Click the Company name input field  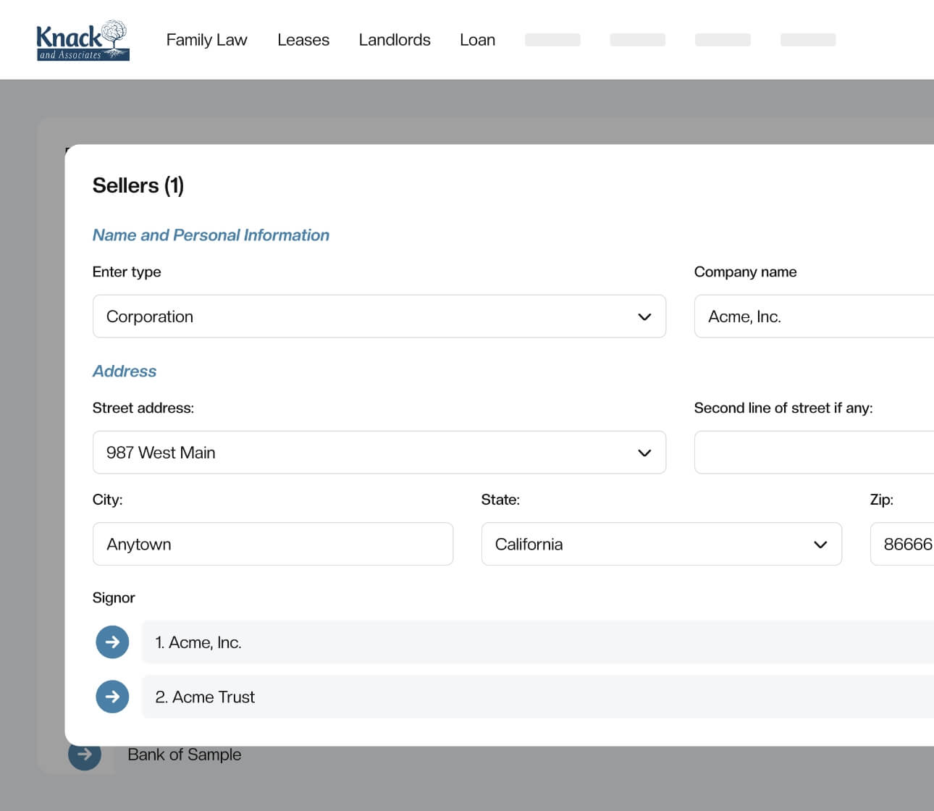tap(812, 316)
